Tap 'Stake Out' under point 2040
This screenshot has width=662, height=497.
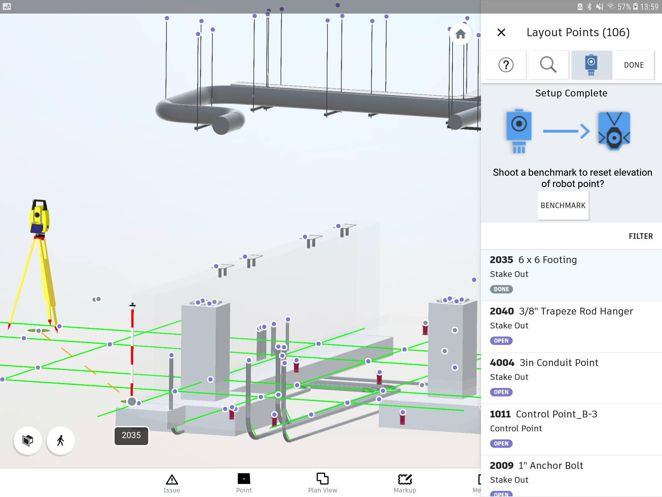(x=509, y=326)
